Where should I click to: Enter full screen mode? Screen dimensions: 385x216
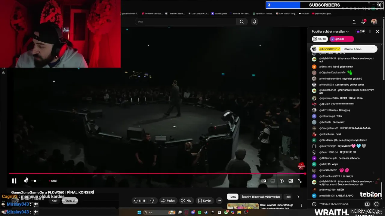pos(300,181)
